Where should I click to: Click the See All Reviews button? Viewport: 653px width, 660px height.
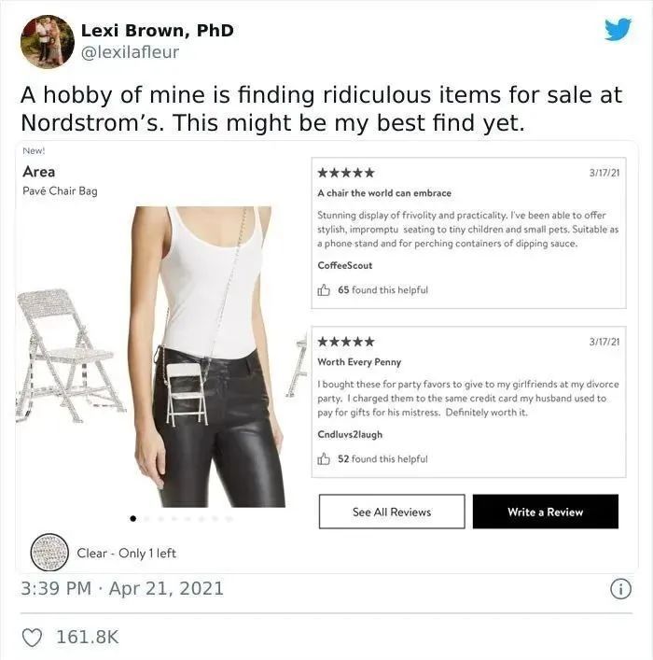(x=392, y=512)
